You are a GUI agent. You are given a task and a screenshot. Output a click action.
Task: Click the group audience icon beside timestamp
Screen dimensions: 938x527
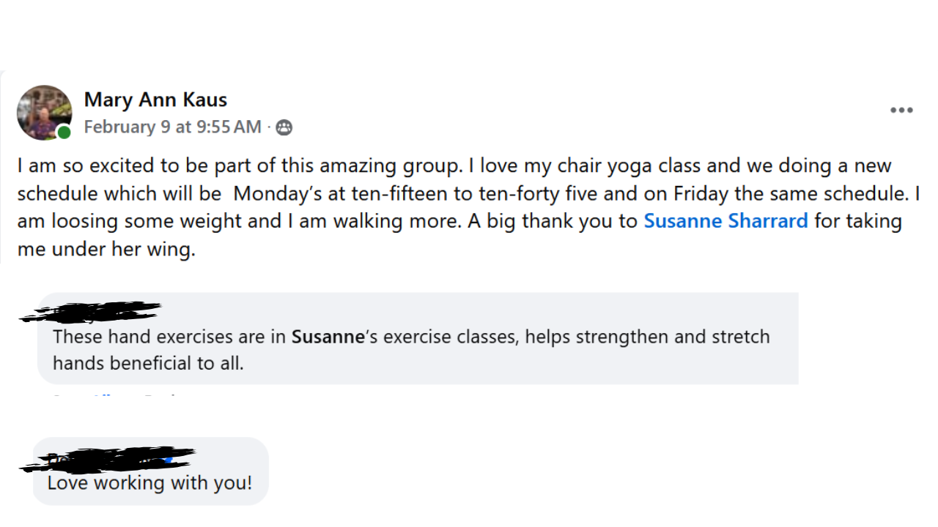pos(284,127)
